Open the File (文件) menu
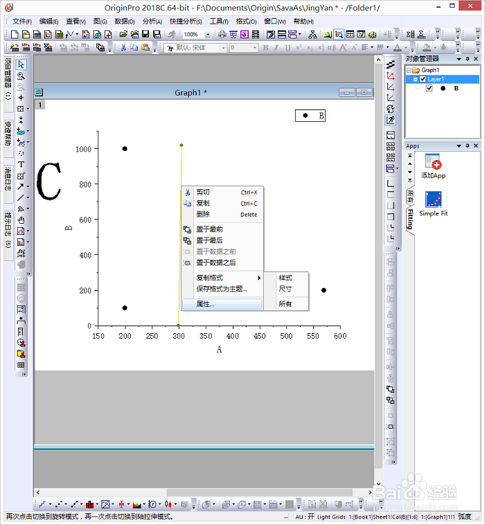Viewport: 485px width, 525px height. [x=21, y=21]
